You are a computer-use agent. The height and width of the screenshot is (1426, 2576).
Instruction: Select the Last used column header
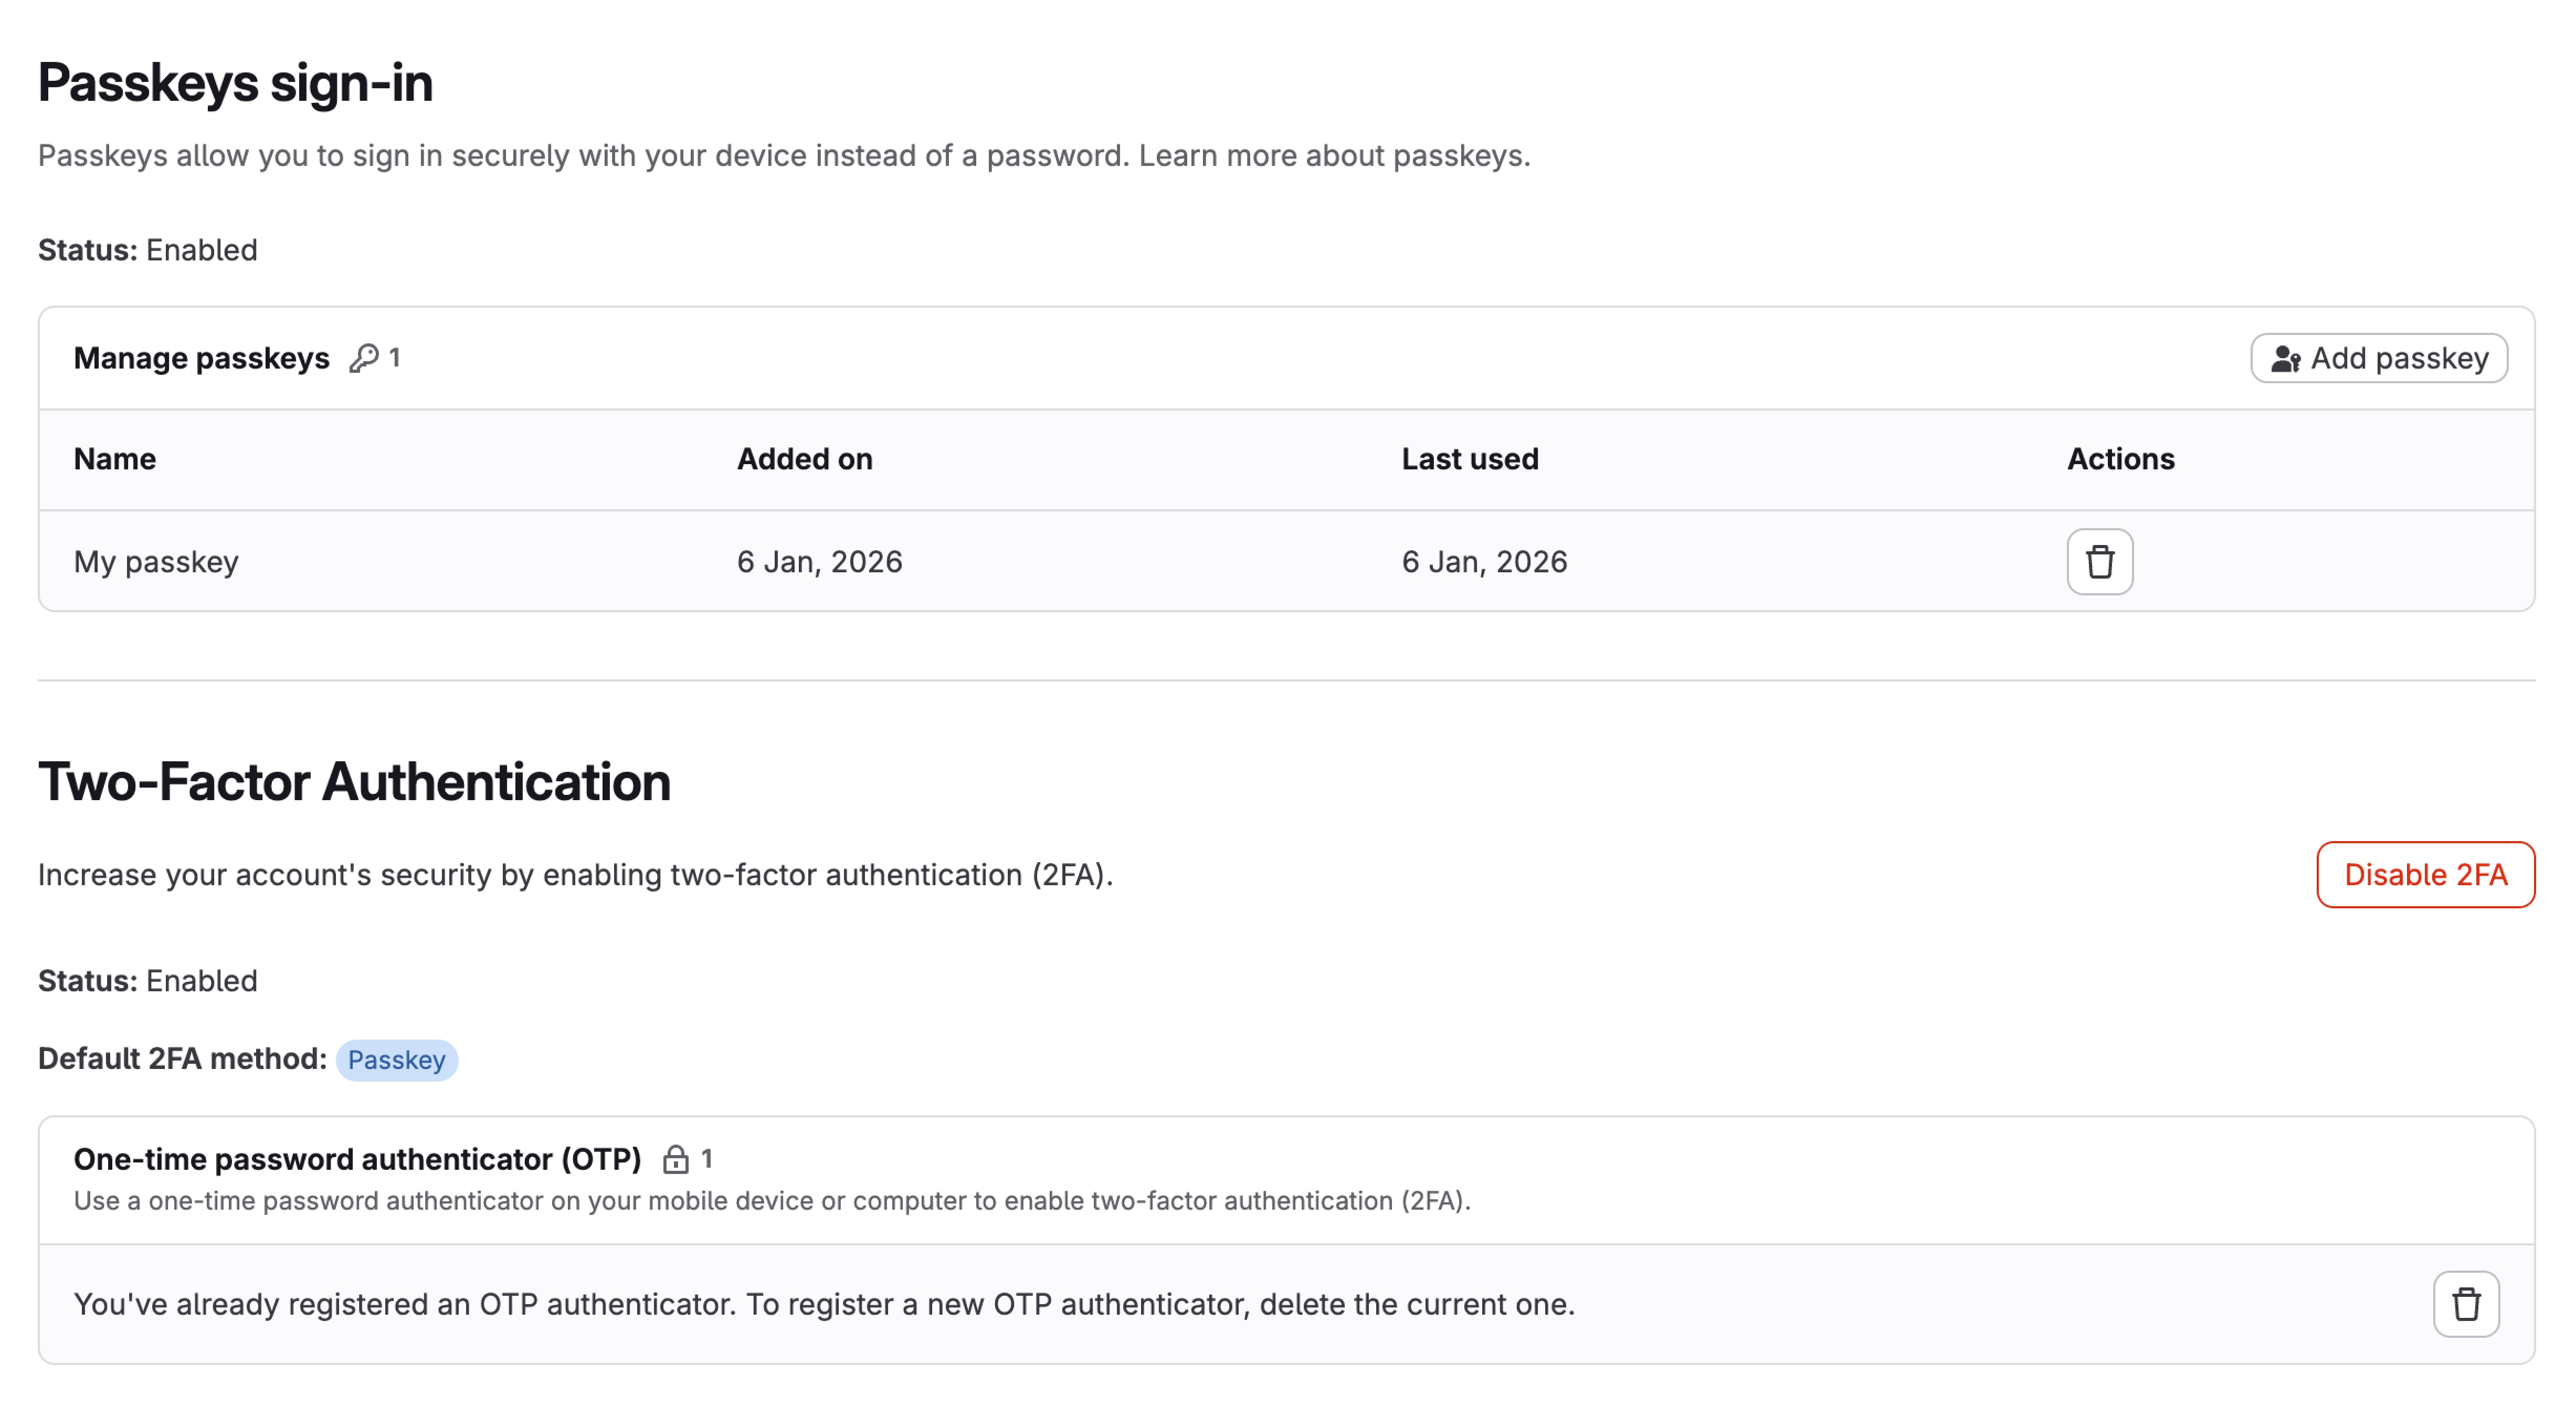1470,458
